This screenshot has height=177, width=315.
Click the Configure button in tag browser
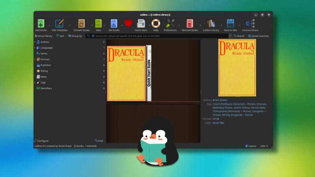click(41, 141)
